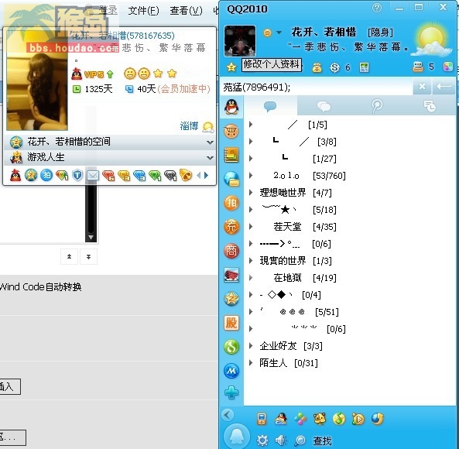The width and height of the screenshot is (459, 449).
Task: Click 修改个人资料 edit profile
Action: (272, 64)
